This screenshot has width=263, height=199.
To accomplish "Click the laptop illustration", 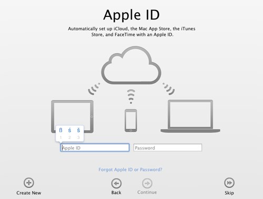I will pos(190,116).
